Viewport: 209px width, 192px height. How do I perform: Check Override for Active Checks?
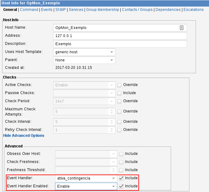pyautogui.click(x=119, y=85)
